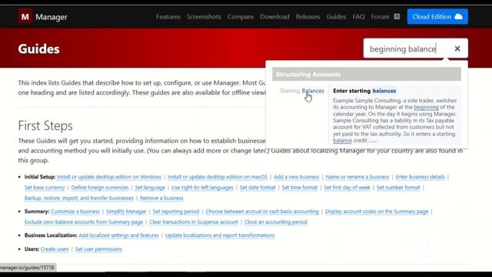Click the red M Manager logo icon

point(25,16)
